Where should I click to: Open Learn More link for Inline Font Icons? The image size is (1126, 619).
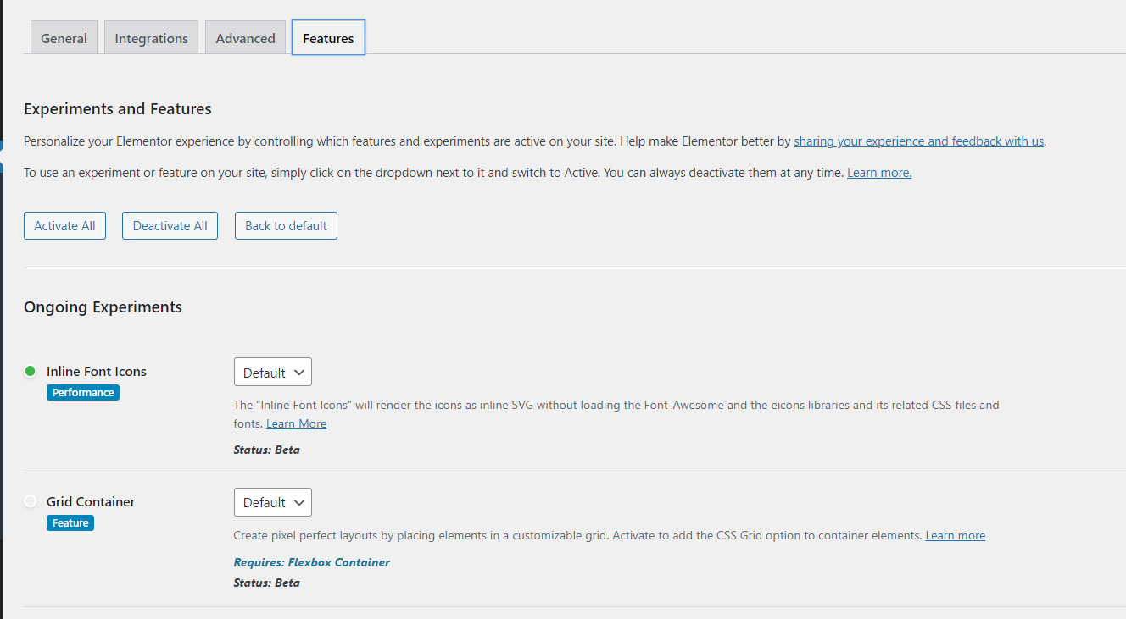[x=296, y=423]
